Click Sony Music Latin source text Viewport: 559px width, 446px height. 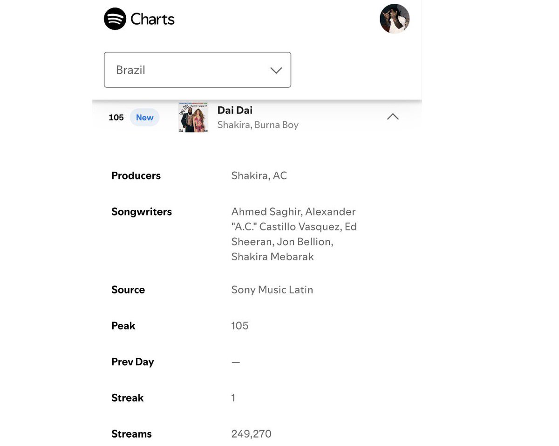(272, 290)
